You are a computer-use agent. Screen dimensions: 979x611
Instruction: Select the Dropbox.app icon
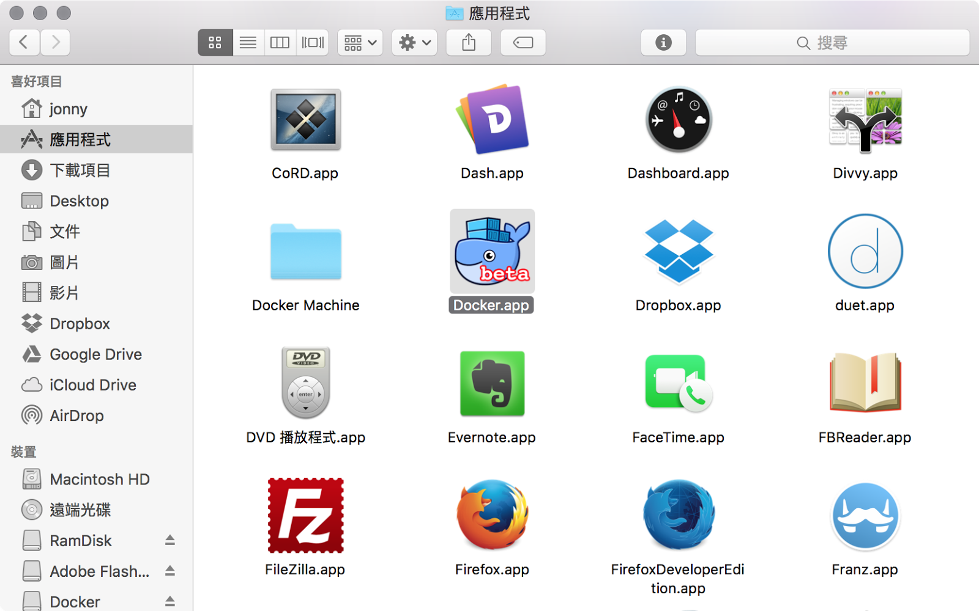pyautogui.click(x=679, y=252)
